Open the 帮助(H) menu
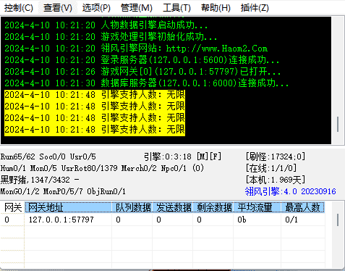 point(216,8)
